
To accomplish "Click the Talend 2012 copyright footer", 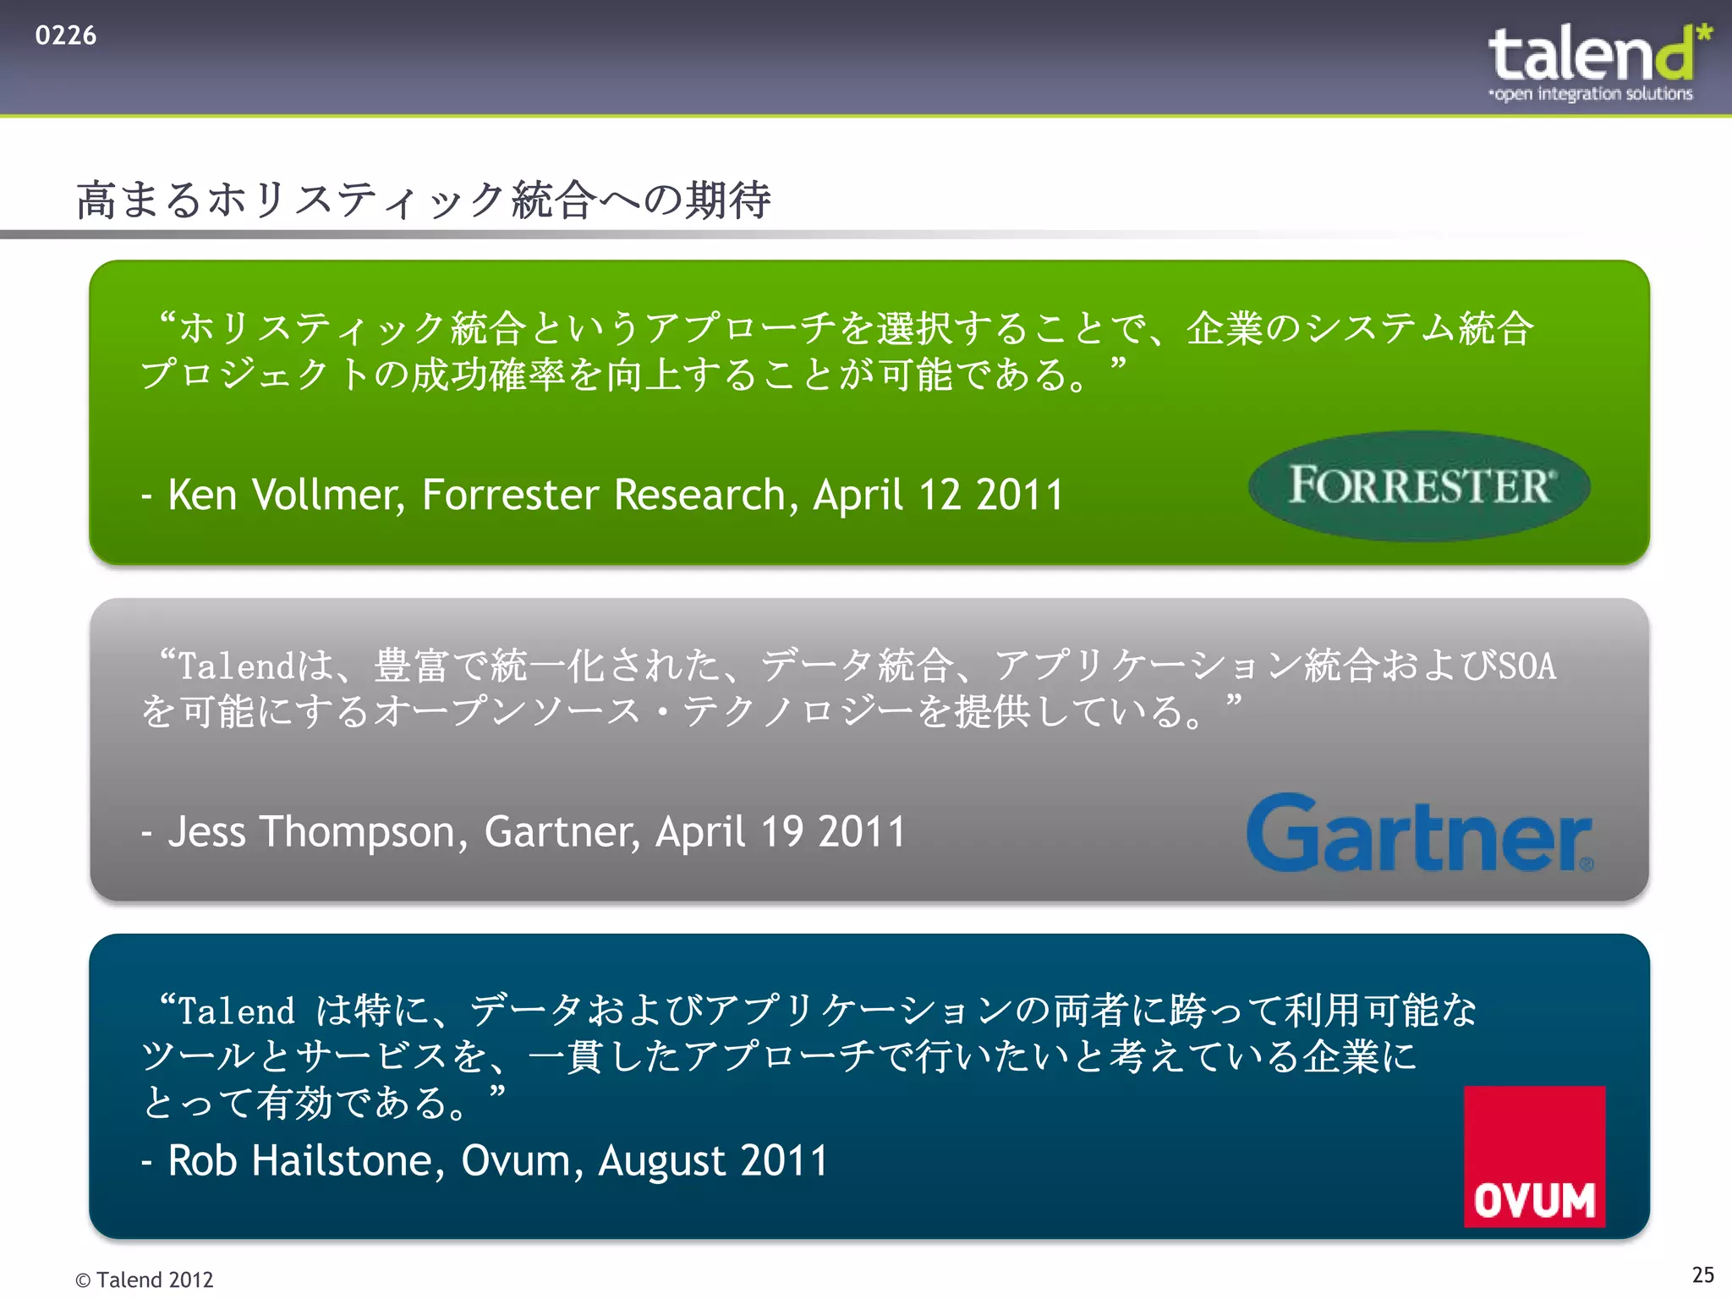I will [145, 1280].
